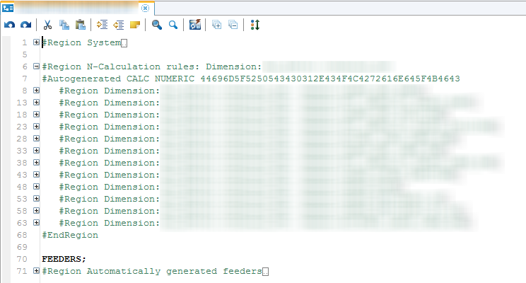Open Find with dark magnifier icon
The width and height of the screenshot is (526, 283).
click(157, 25)
